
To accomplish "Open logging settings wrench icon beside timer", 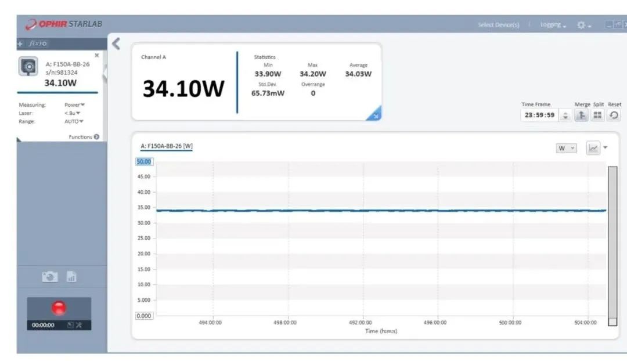I will [x=78, y=325].
